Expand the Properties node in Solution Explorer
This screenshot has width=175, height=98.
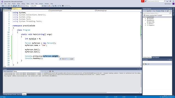145,19
